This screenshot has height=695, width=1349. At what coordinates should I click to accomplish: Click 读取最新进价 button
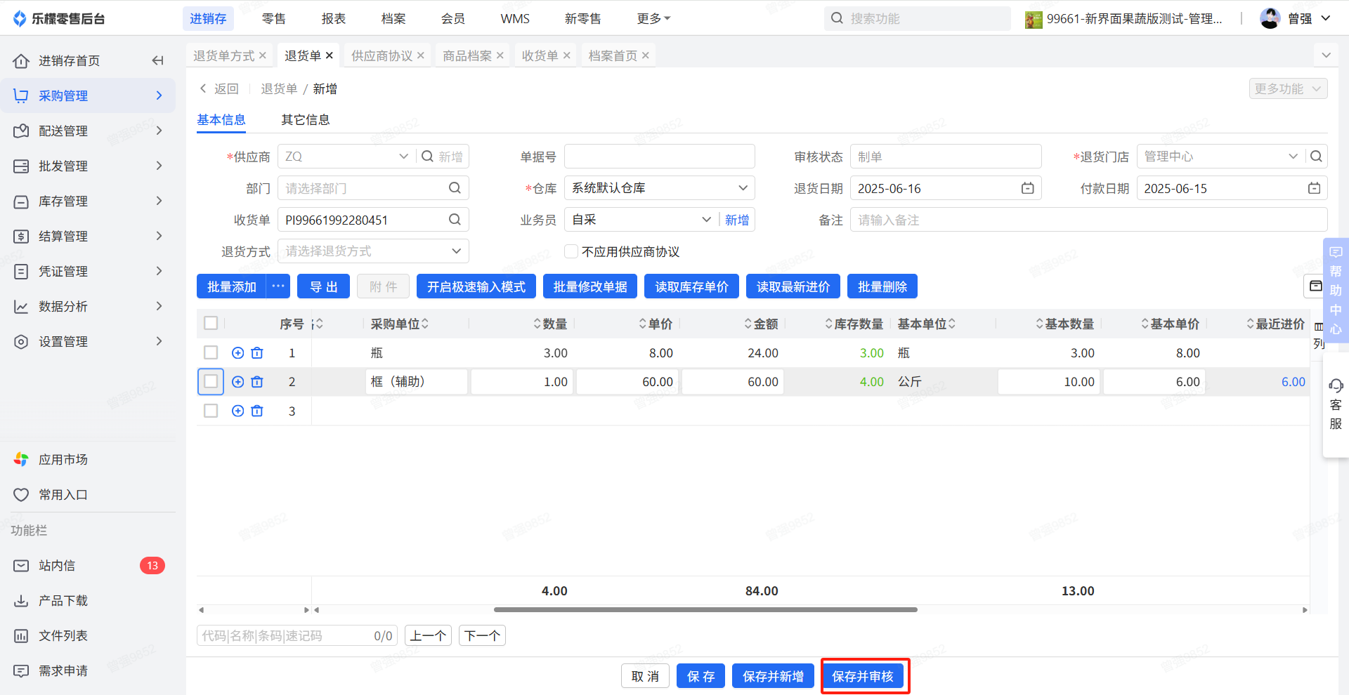tap(793, 286)
